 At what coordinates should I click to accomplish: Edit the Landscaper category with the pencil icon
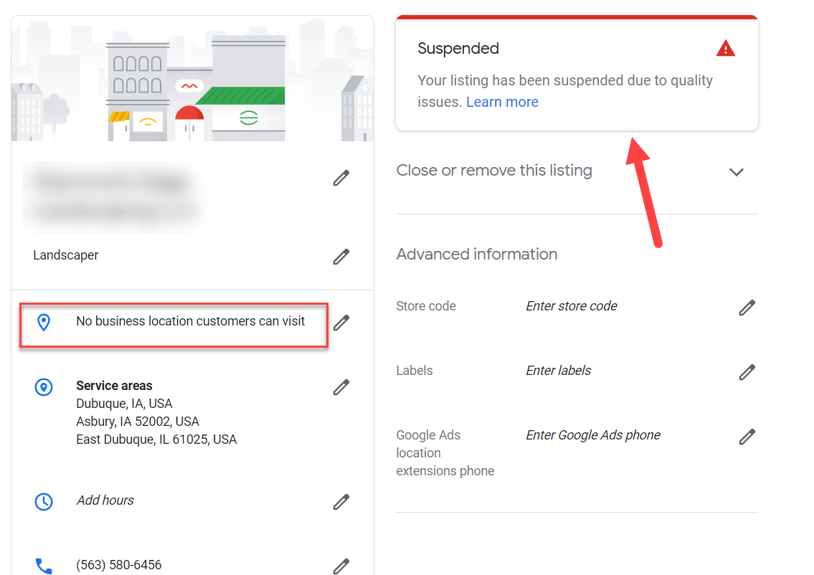(341, 257)
